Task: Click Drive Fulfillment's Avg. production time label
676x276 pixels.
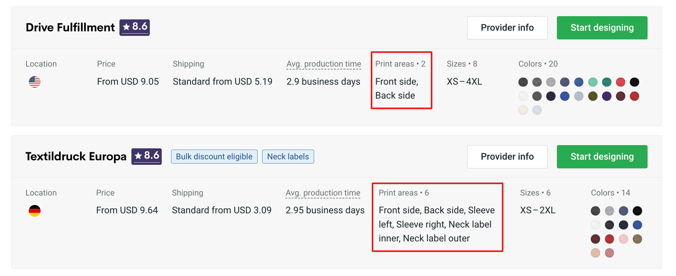Action: pos(324,64)
